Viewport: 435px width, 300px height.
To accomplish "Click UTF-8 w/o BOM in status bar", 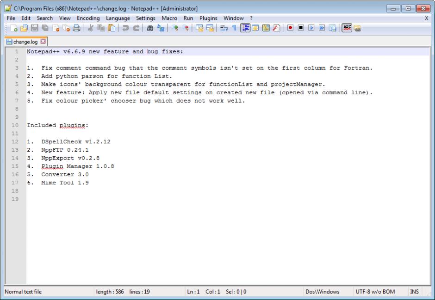I will pyautogui.click(x=375, y=291).
